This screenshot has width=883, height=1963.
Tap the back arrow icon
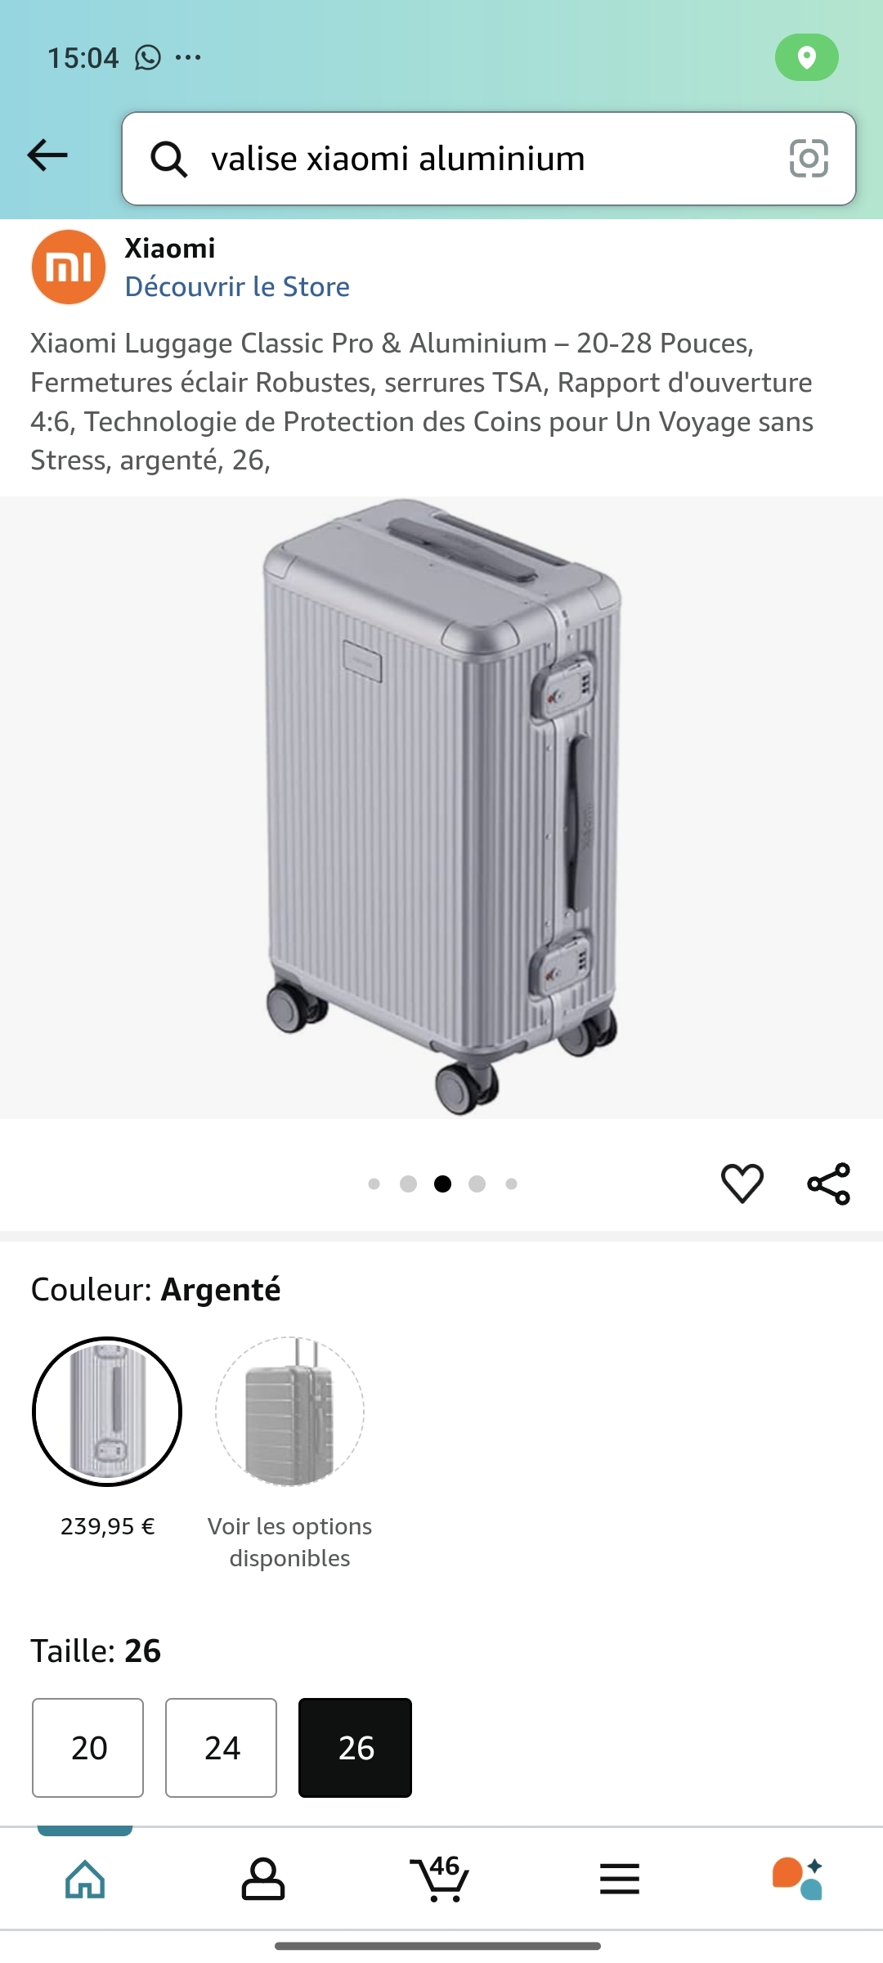tap(47, 155)
